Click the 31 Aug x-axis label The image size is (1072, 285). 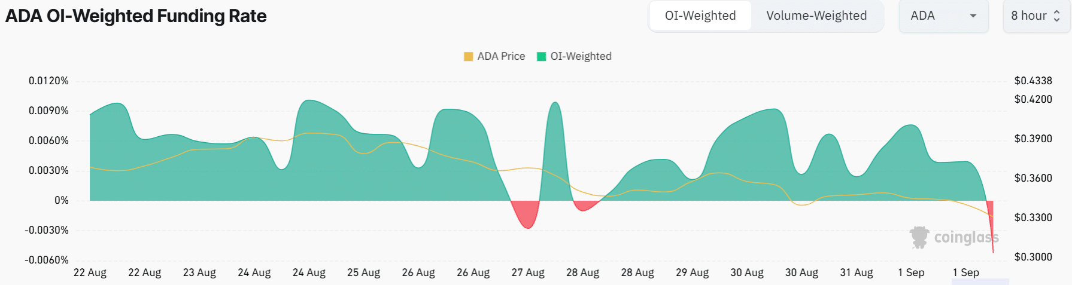856,272
